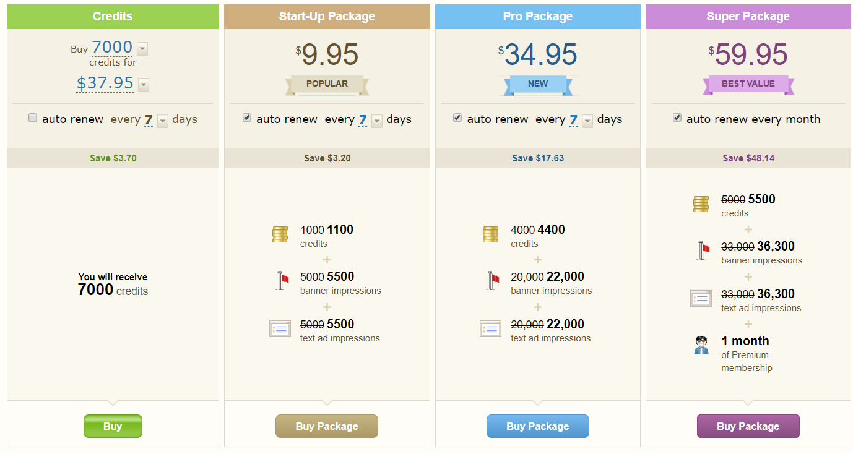Viewport: 853px width, 454px height.
Task: Click the text ad icon in Start-Up Package
Action: 280,328
